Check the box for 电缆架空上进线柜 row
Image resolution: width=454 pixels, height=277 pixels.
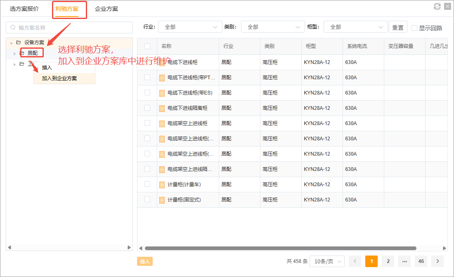tap(147, 123)
